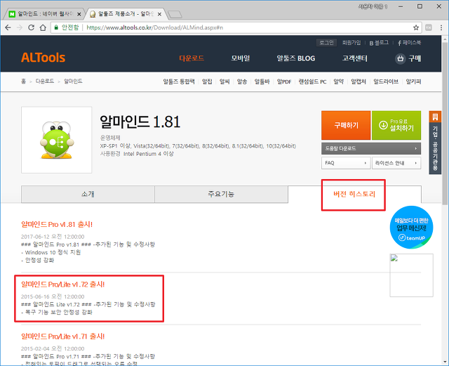Screen dimensions: 449x366
Task: Click the extension icon beside the address bar
Action: point(429,27)
